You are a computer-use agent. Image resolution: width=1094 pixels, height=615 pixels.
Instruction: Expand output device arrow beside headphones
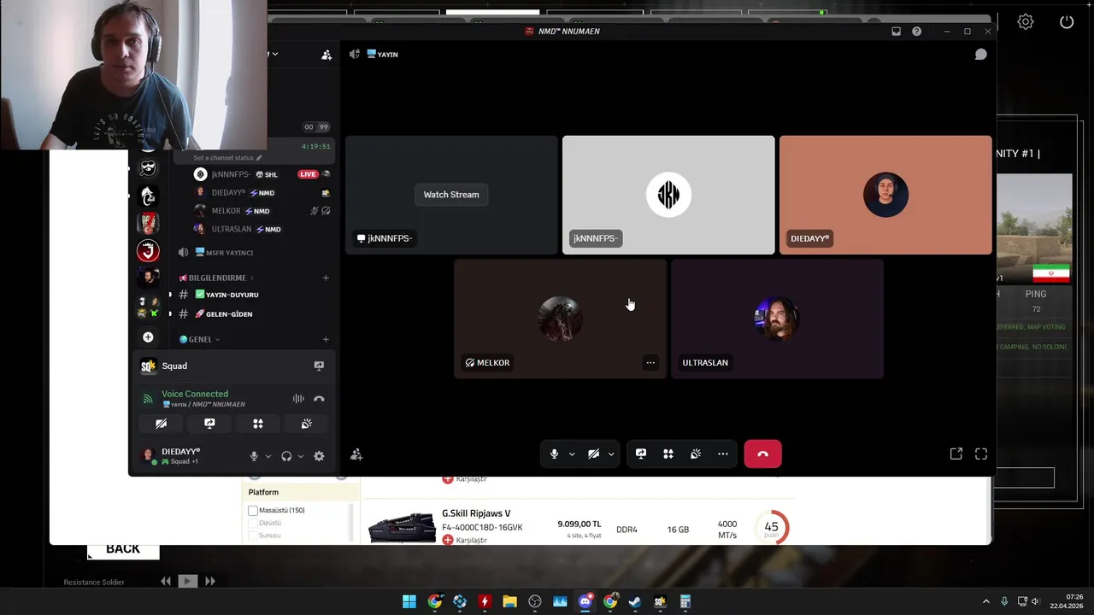tap(300, 456)
